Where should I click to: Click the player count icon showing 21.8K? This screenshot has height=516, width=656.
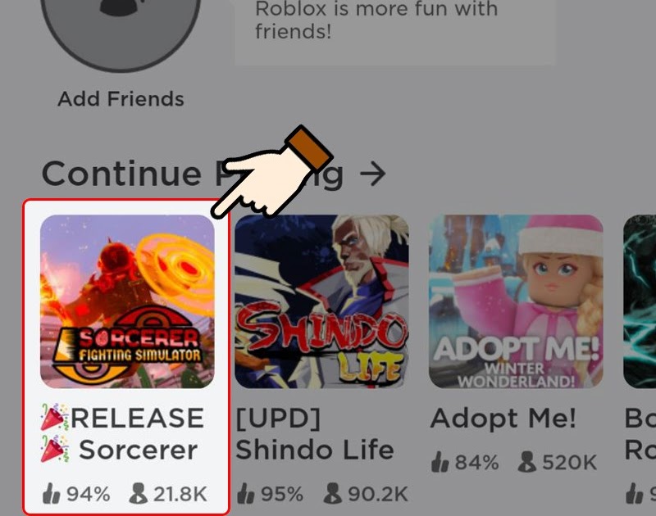click(x=138, y=493)
